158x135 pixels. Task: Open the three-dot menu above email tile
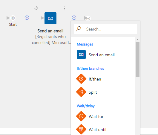pyautogui.click(x=65, y=8)
